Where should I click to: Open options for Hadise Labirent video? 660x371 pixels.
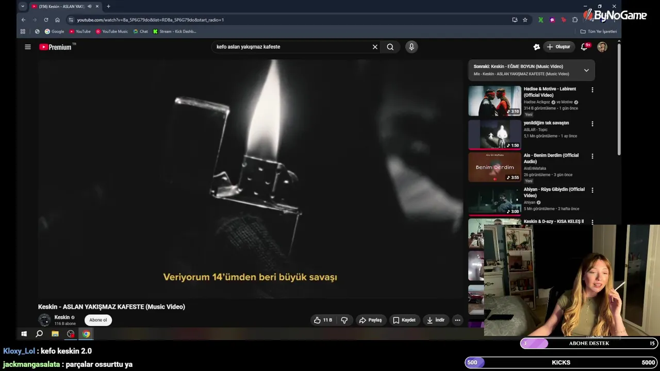(592, 90)
